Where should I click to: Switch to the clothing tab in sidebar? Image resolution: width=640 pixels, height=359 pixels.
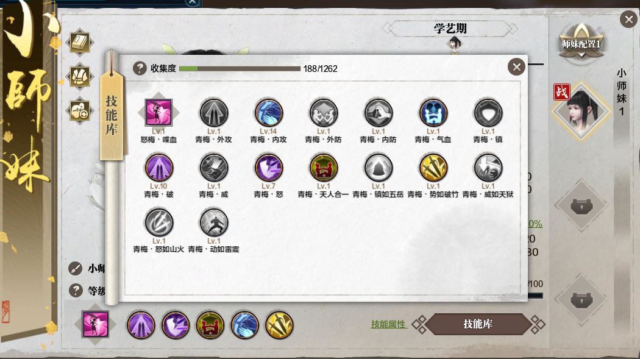coord(80,76)
